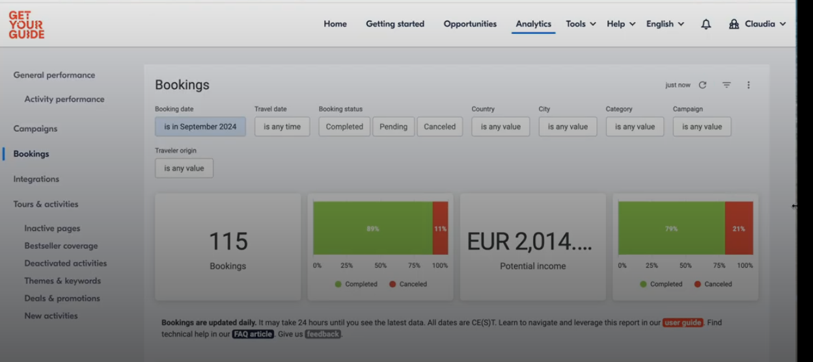
Task: Select Bookings in the sidebar
Action: 31,154
